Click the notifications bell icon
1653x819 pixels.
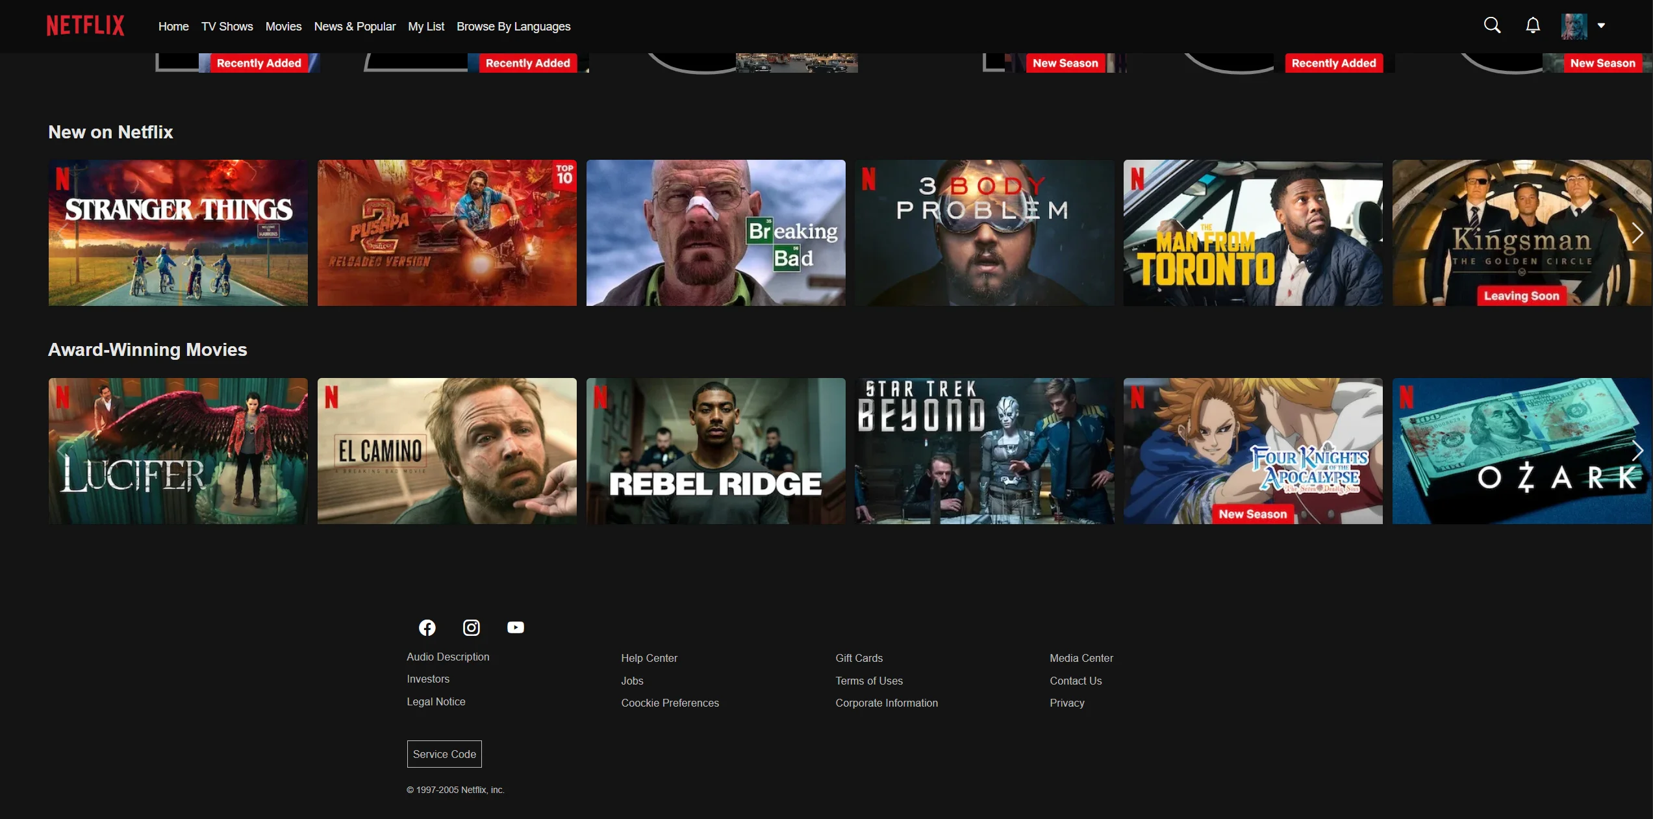pyautogui.click(x=1533, y=25)
